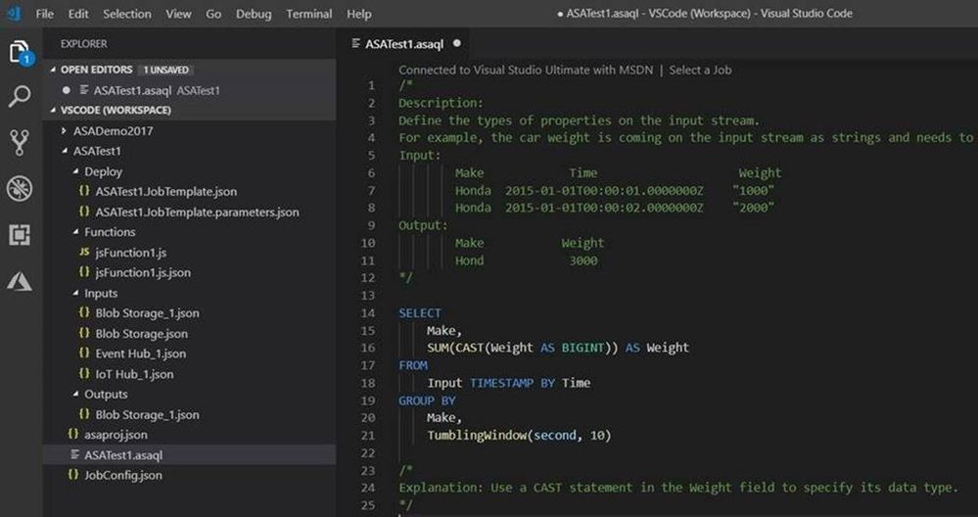
Task: Click 'Connected to Visual Studio Ultimate with MSDN' link
Action: 526,70
